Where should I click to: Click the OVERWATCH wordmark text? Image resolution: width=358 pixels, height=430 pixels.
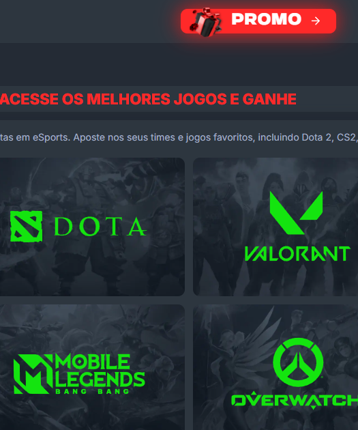[295, 400]
